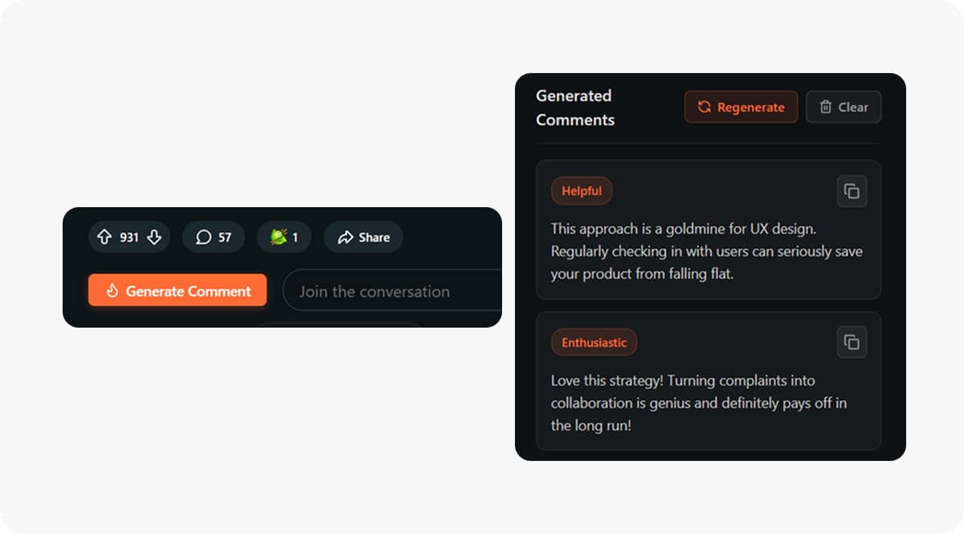964x534 pixels.
Task: Click the downvote arrow icon
Action: 155,238
